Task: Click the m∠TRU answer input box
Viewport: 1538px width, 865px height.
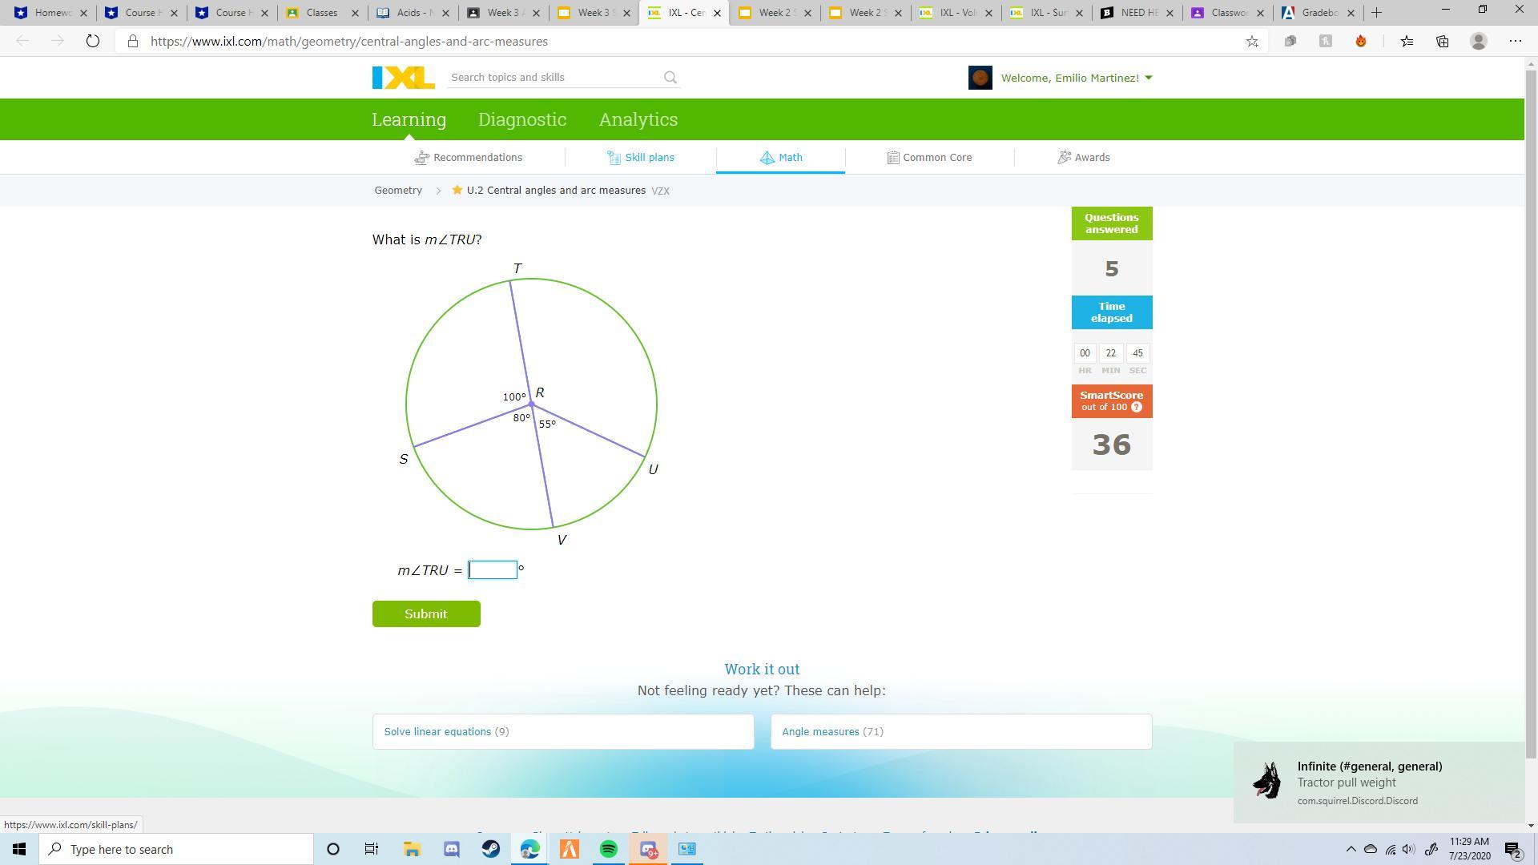Action: 493,570
